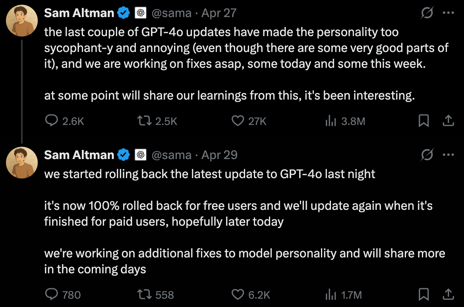Click the OpenAI affiliation badge on first tweet
Image resolution: width=464 pixels, height=307 pixels.
(x=141, y=13)
